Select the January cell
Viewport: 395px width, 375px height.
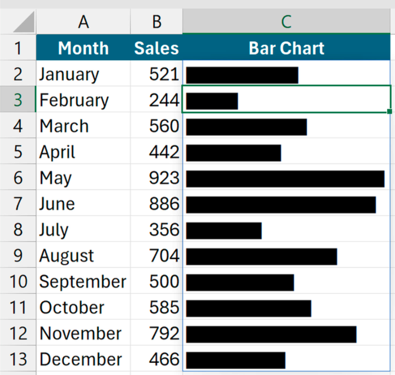83,74
